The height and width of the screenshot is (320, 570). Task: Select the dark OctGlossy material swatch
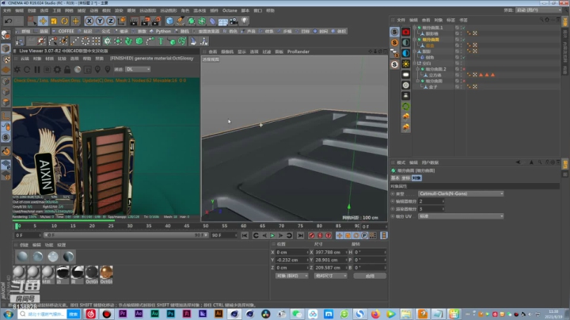[x=92, y=272]
